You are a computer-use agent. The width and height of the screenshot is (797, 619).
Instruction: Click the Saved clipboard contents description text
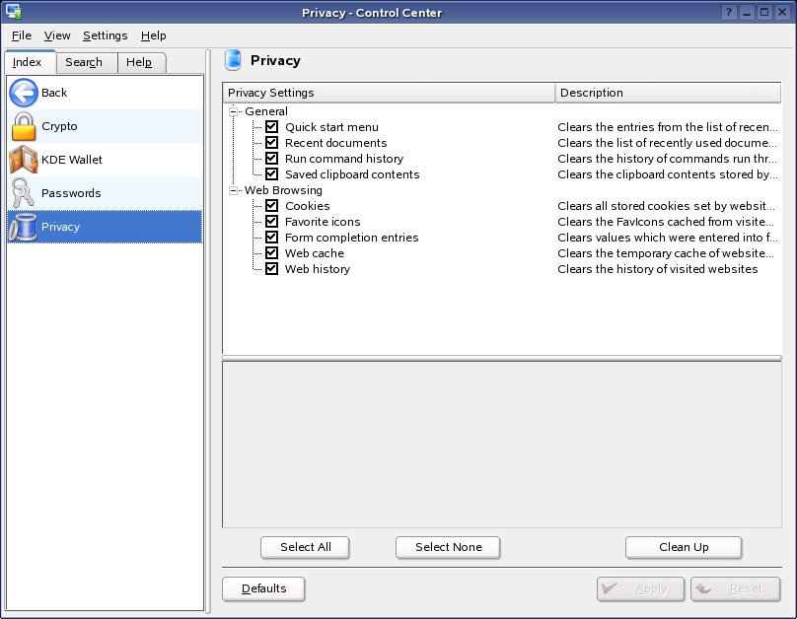[x=668, y=174]
